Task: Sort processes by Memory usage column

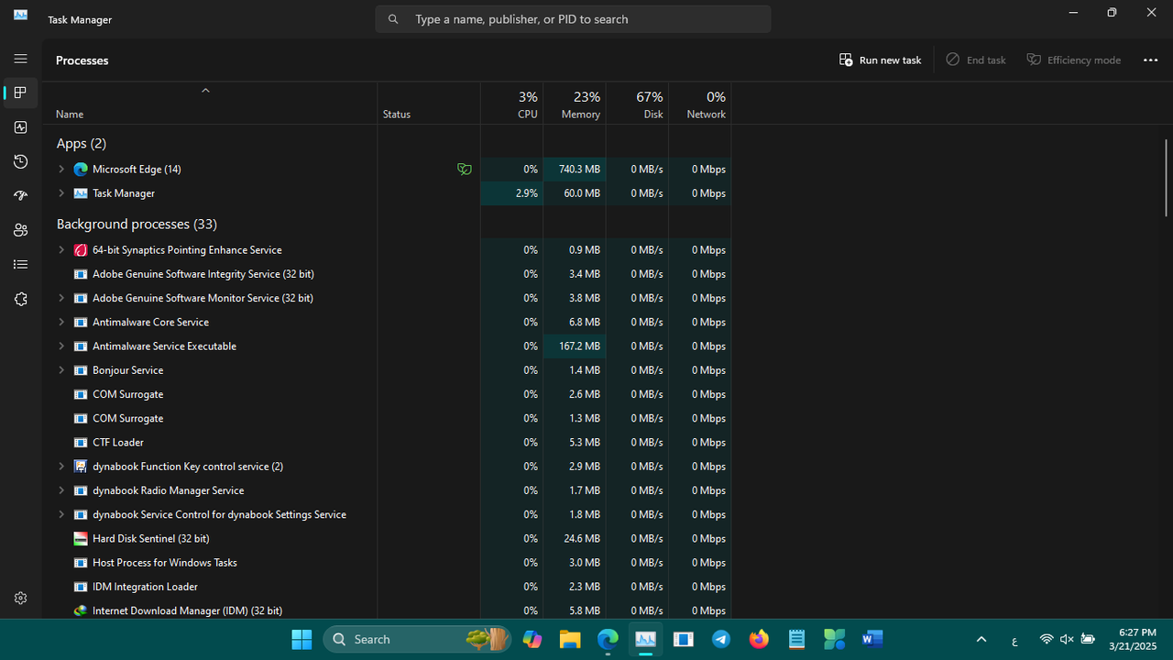Action: click(575, 103)
